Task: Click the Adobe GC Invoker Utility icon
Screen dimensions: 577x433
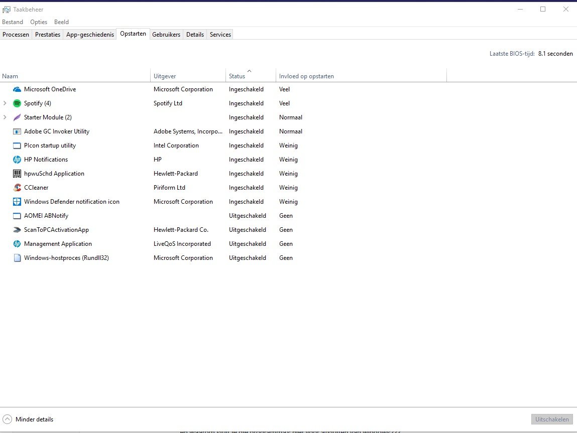Action: click(17, 131)
